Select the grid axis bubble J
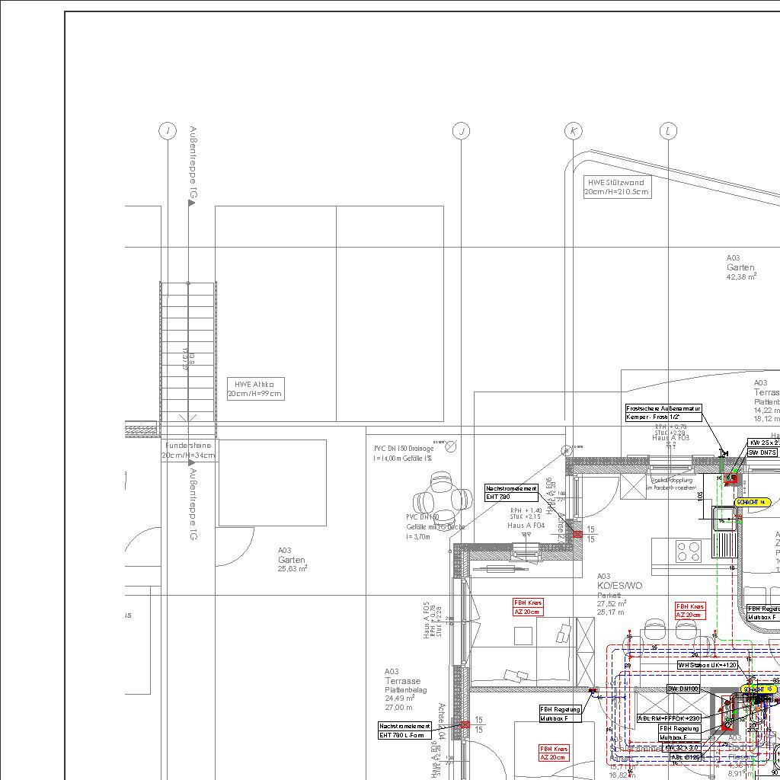Image resolution: width=780 pixels, height=780 pixels. click(461, 131)
